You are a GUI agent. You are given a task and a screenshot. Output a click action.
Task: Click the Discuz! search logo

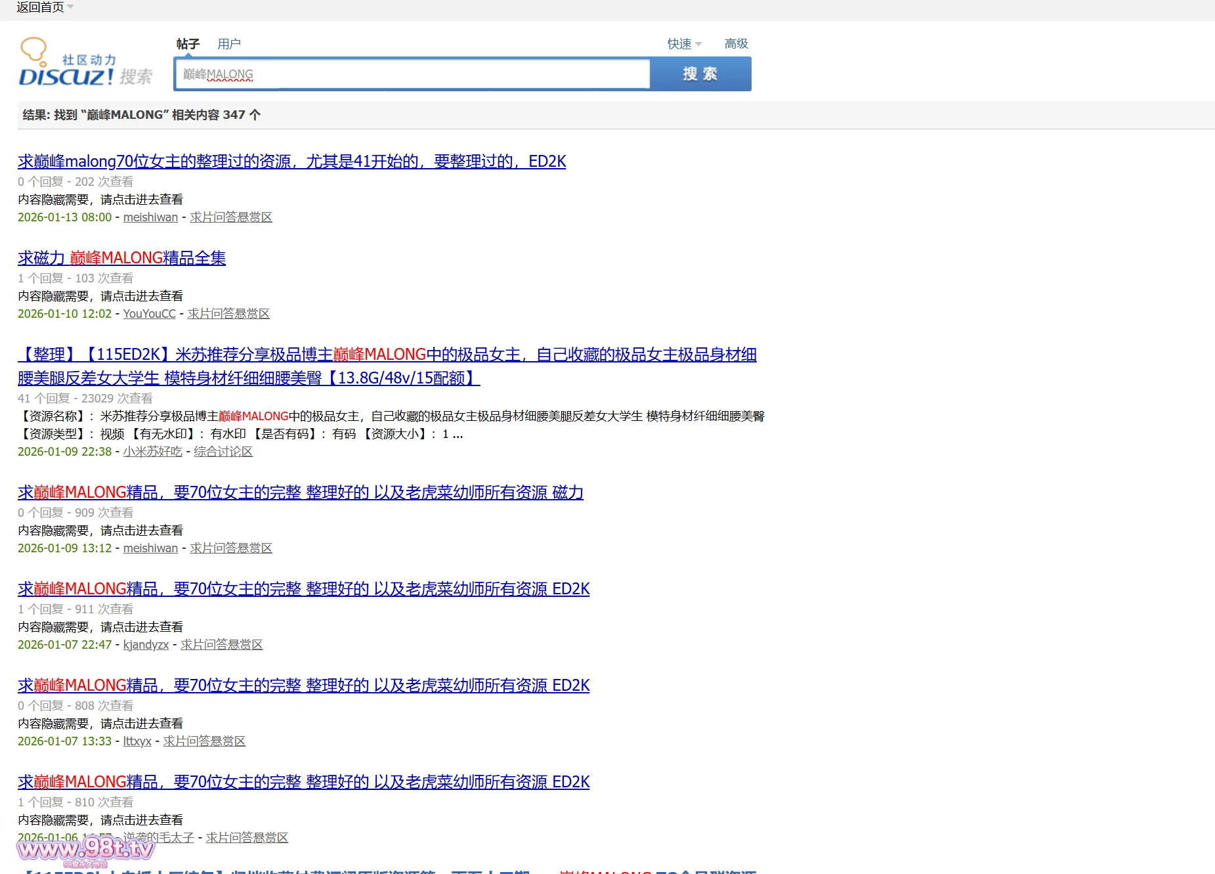point(85,62)
